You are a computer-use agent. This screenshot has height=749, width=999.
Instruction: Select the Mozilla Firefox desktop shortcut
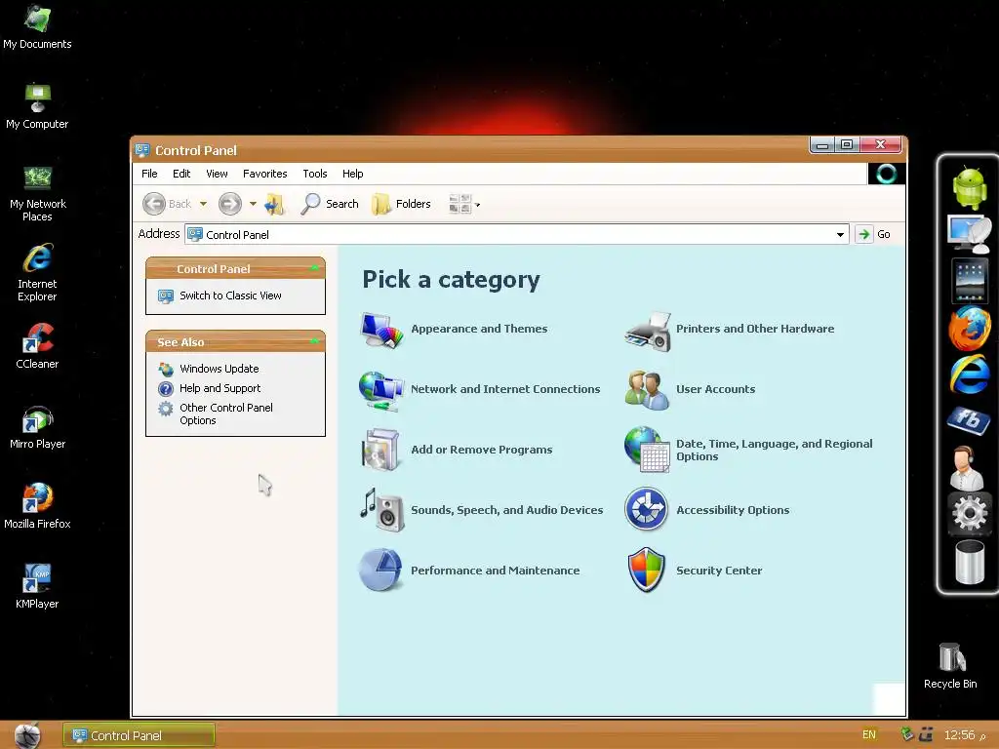(37, 506)
